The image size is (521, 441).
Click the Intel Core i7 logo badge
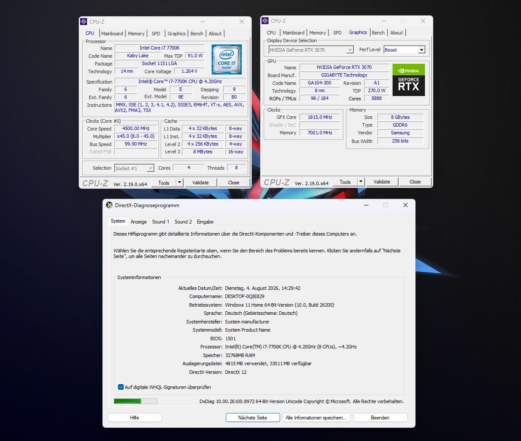[x=227, y=59]
